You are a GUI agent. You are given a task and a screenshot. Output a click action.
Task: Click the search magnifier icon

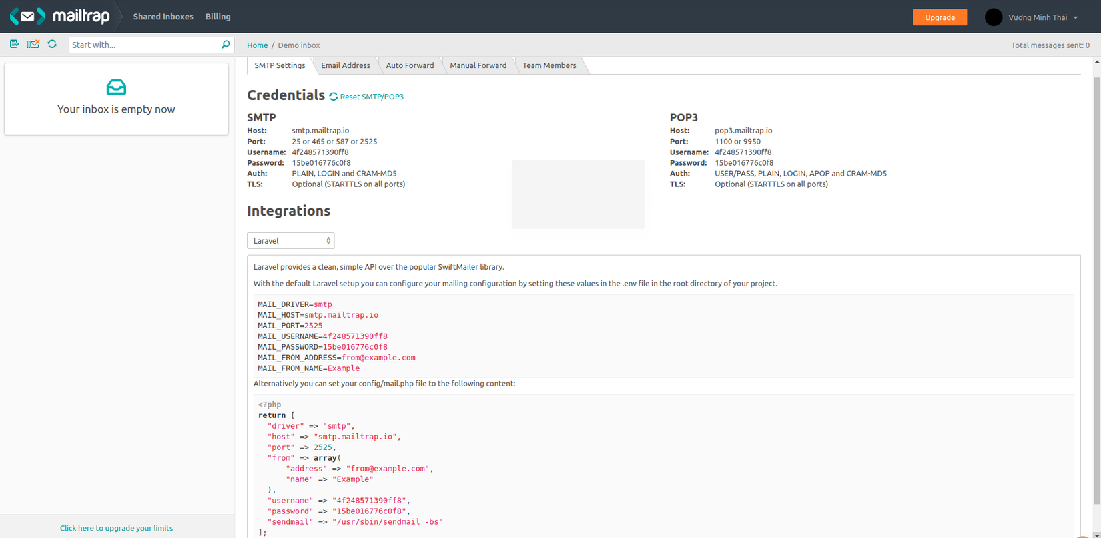[226, 45]
